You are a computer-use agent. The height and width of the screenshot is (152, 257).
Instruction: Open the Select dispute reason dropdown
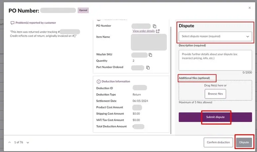(215, 36)
